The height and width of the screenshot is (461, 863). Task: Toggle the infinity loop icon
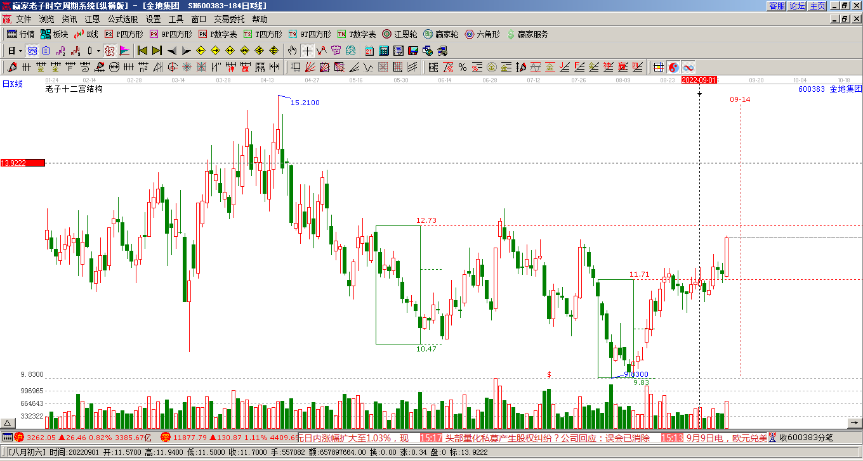[x=688, y=66]
